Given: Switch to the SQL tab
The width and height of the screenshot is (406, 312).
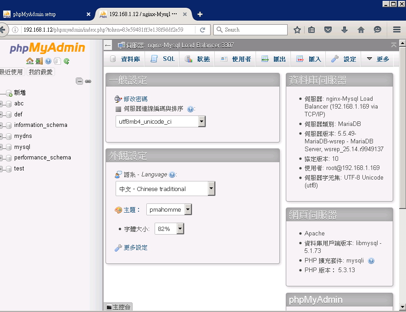Looking at the screenshot, I should coord(162,59).
